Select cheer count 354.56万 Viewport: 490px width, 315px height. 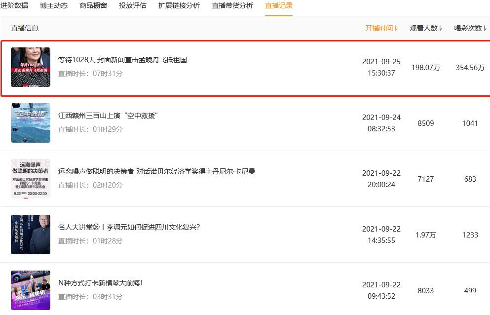470,67
